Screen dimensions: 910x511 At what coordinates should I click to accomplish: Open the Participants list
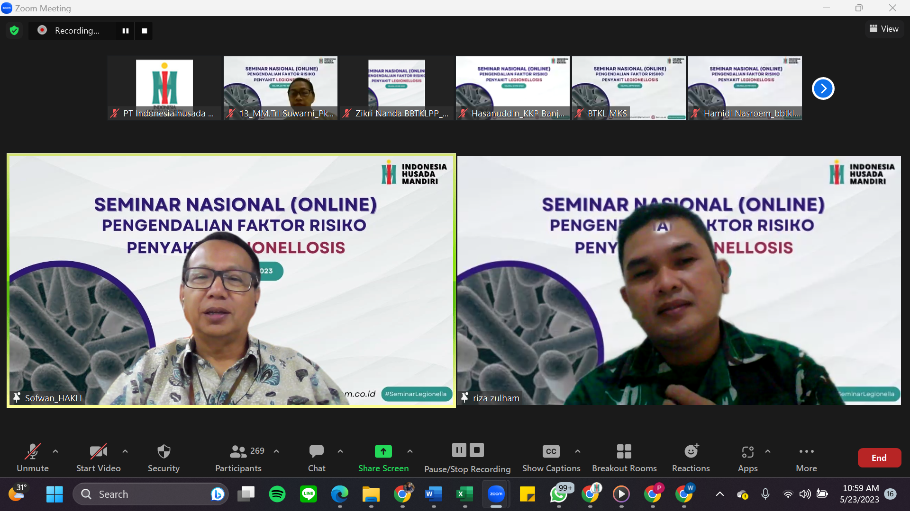(238, 458)
